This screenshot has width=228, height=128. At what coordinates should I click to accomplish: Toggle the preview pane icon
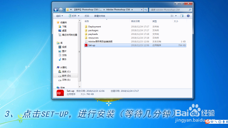[182, 16]
